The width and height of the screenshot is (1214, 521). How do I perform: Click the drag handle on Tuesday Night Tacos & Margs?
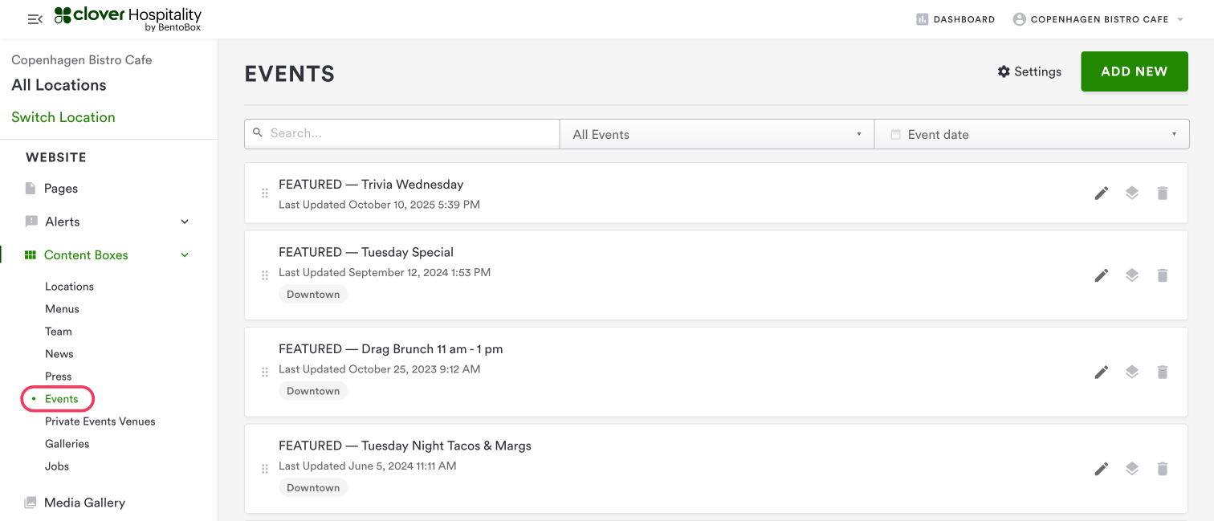(x=265, y=469)
